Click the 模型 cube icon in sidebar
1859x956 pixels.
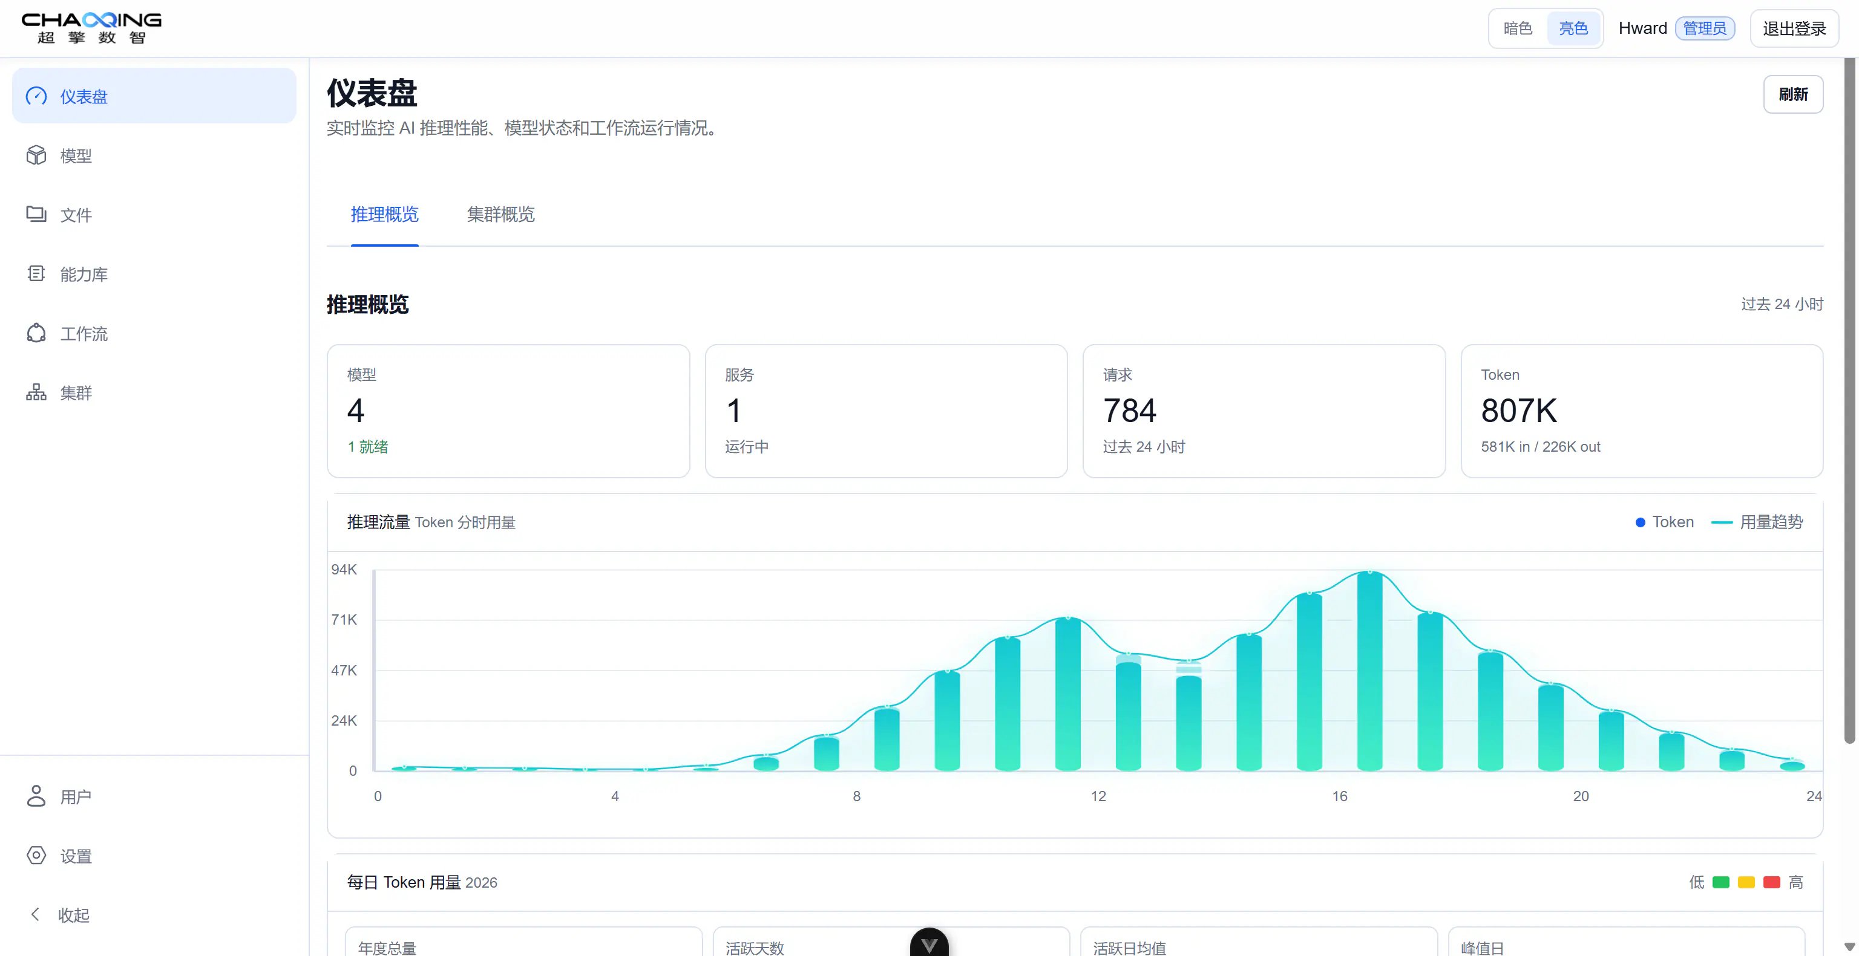point(36,155)
